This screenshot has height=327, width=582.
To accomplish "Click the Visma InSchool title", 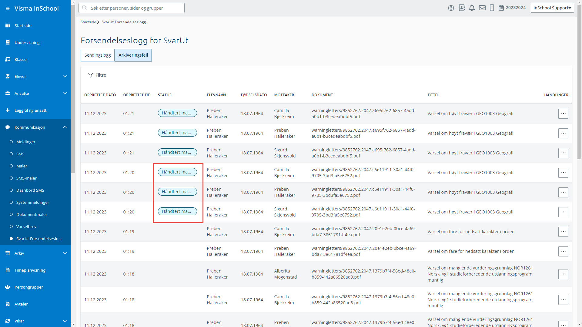I will click(x=36, y=8).
